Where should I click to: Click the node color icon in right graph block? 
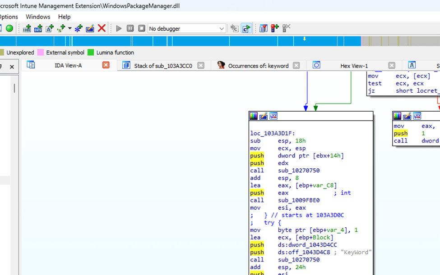coord(397,116)
